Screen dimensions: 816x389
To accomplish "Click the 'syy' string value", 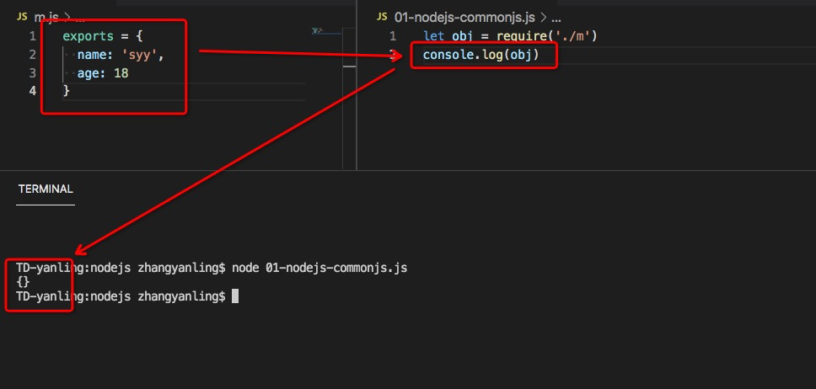I will [139, 55].
